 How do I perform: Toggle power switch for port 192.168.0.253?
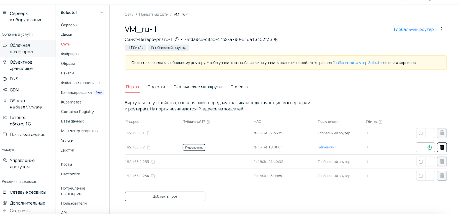(x=425, y=162)
